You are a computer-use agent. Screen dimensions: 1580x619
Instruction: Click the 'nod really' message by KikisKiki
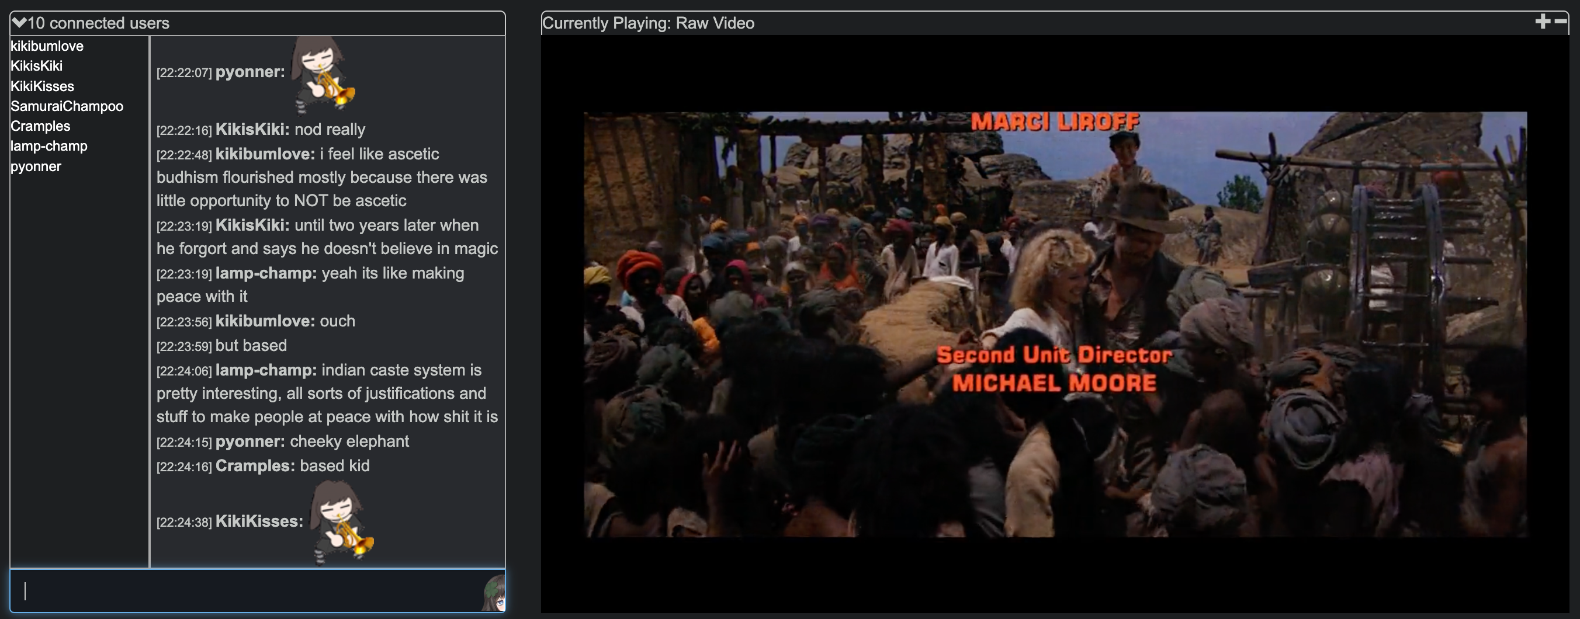pyautogui.click(x=330, y=129)
